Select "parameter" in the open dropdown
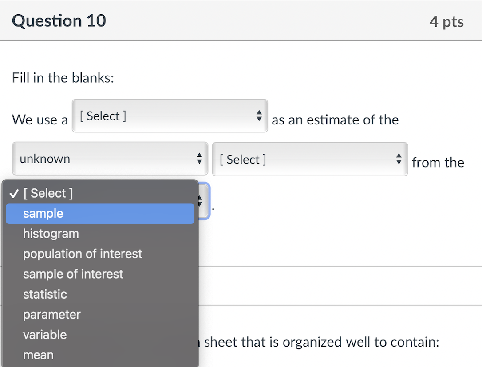This screenshot has width=482, height=367. click(51, 314)
